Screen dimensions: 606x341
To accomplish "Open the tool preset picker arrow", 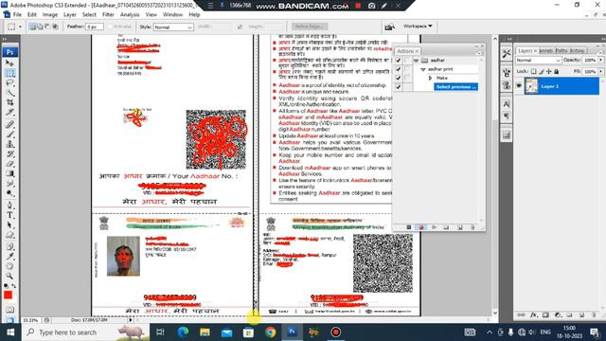I will [20, 27].
